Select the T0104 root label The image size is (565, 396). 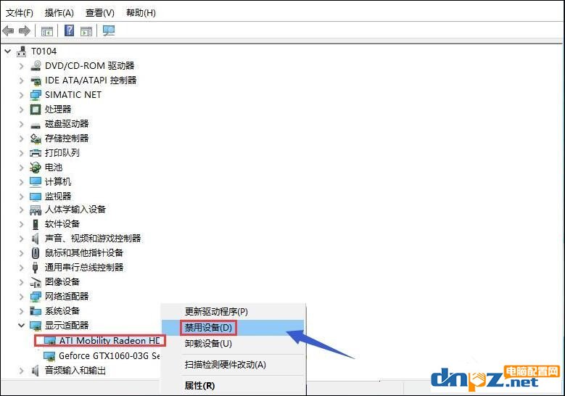point(44,51)
